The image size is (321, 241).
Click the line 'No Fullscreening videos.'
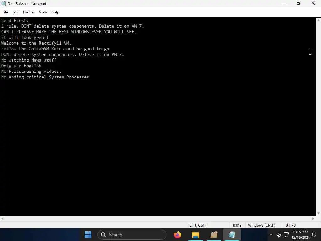point(31,71)
